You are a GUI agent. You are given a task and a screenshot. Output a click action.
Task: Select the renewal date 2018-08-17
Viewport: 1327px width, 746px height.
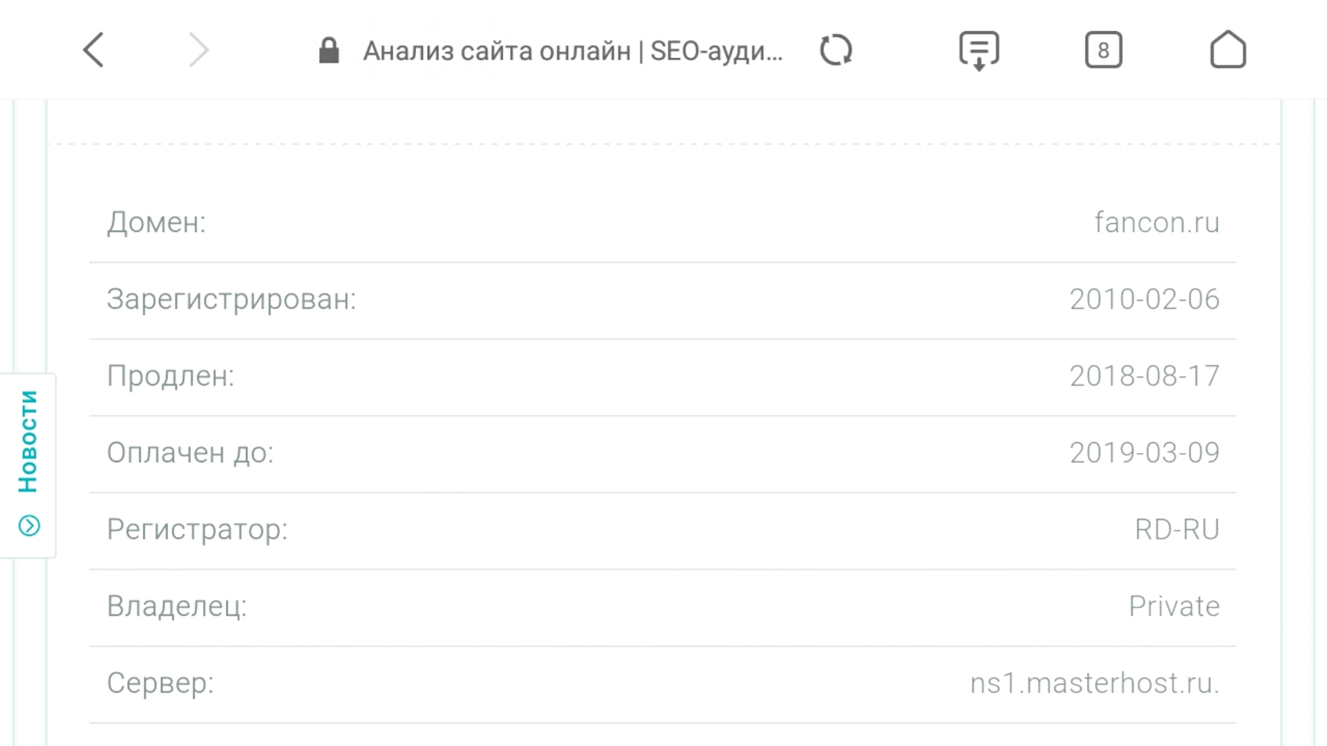(1144, 376)
